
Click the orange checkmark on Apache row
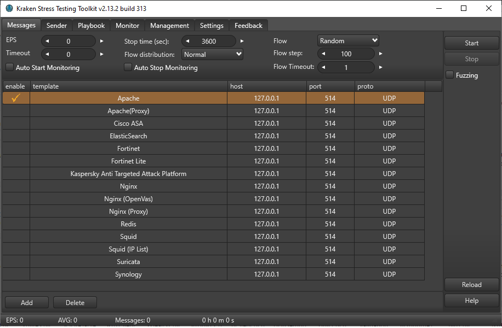tap(16, 98)
